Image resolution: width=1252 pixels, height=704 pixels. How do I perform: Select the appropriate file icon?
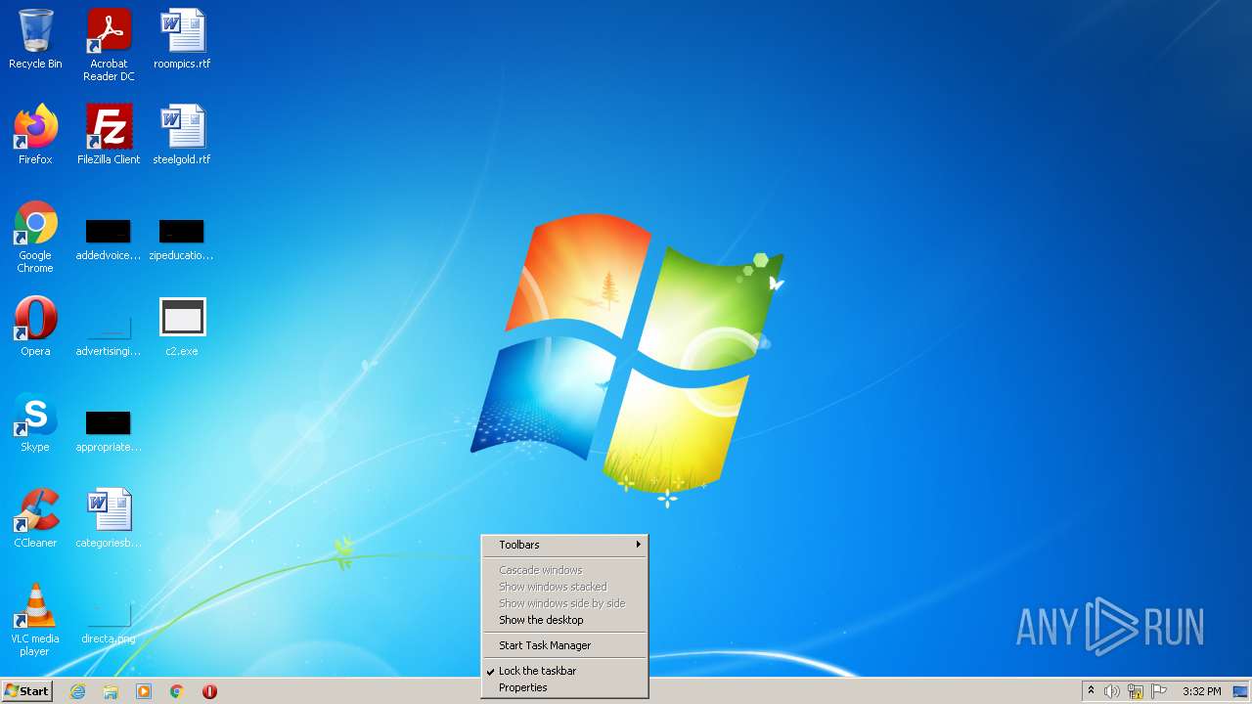click(x=109, y=432)
